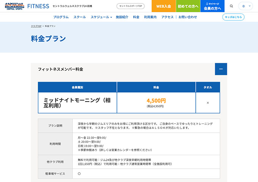Click the プラン説明 row label
Screen dimensions: 258x182
(55, 126)
